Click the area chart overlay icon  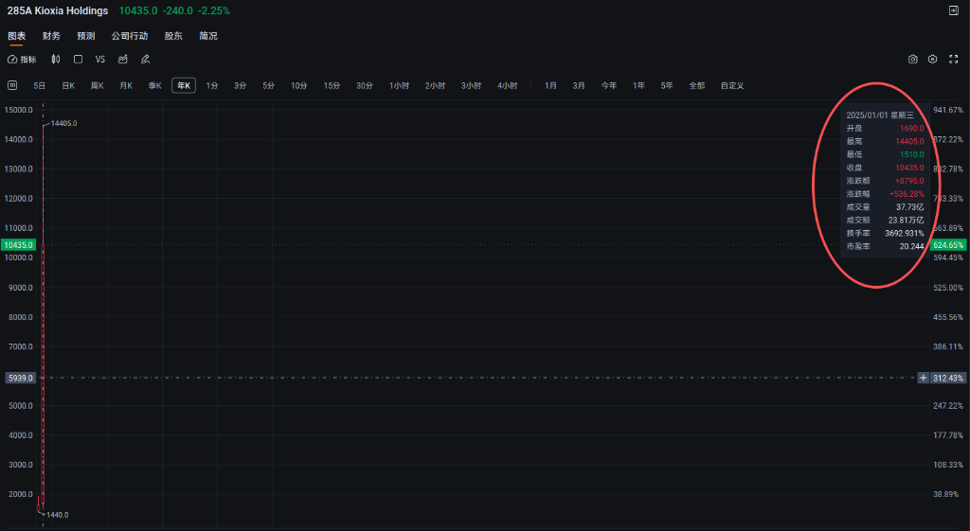click(x=122, y=59)
